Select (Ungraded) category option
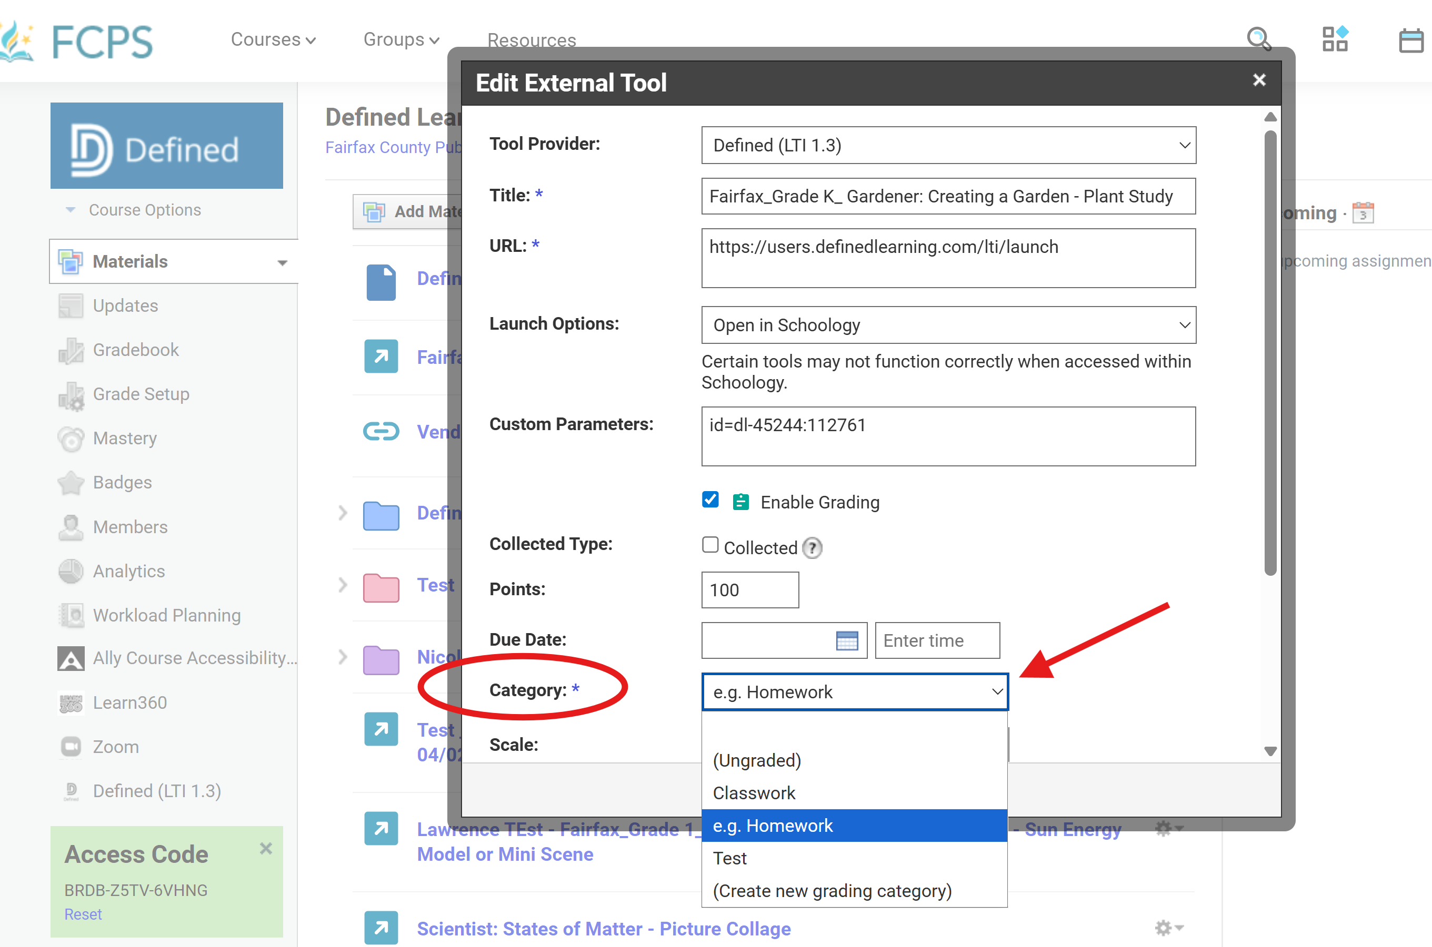The height and width of the screenshot is (947, 1432). 854,760
